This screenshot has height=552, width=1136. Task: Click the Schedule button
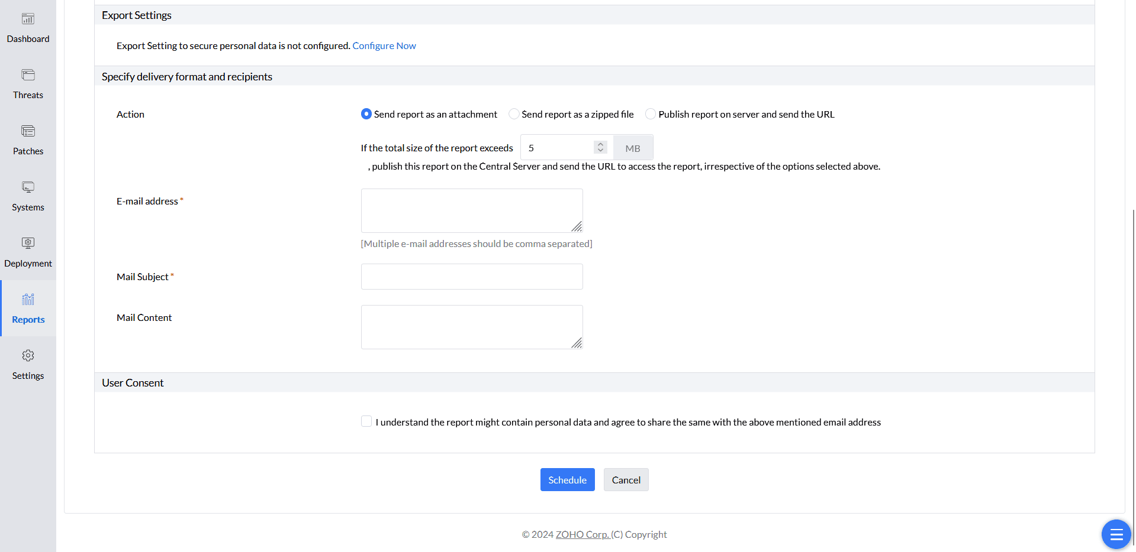pos(567,480)
